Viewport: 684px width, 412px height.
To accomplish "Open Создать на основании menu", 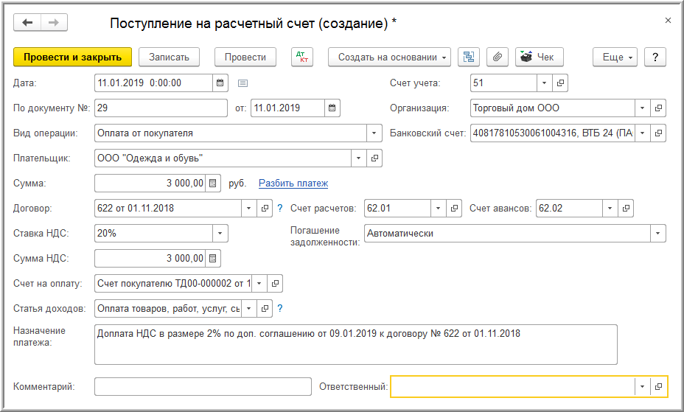I will tap(393, 57).
